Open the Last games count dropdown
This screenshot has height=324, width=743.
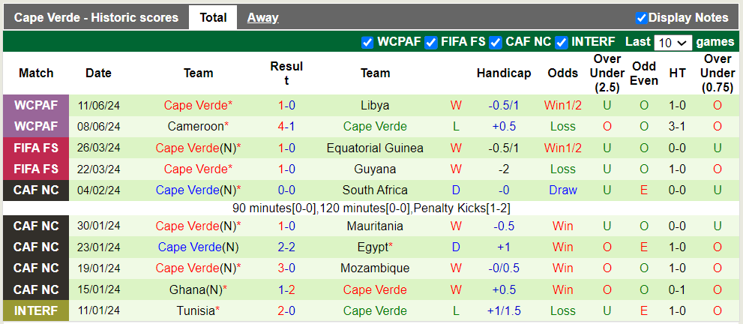point(673,42)
